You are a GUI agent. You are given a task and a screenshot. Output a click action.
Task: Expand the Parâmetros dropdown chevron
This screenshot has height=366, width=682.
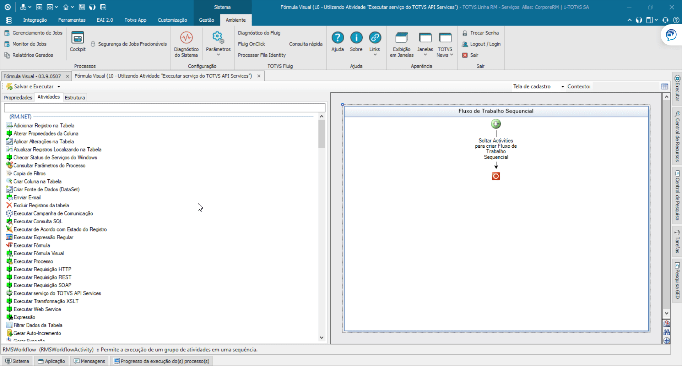218,55
